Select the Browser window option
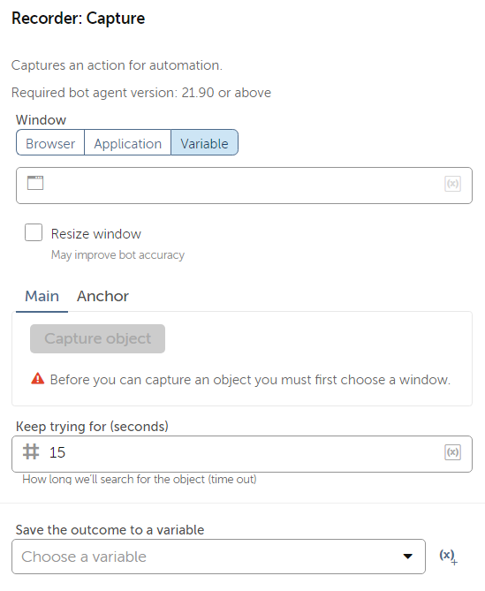Image resolution: width=485 pixels, height=591 pixels. 50,142
